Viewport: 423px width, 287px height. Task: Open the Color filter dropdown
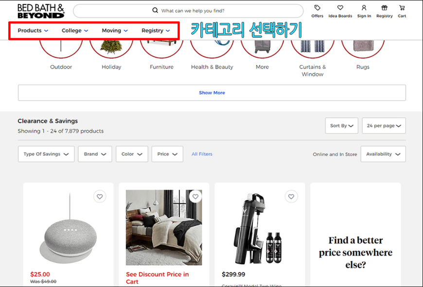pyautogui.click(x=132, y=154)
